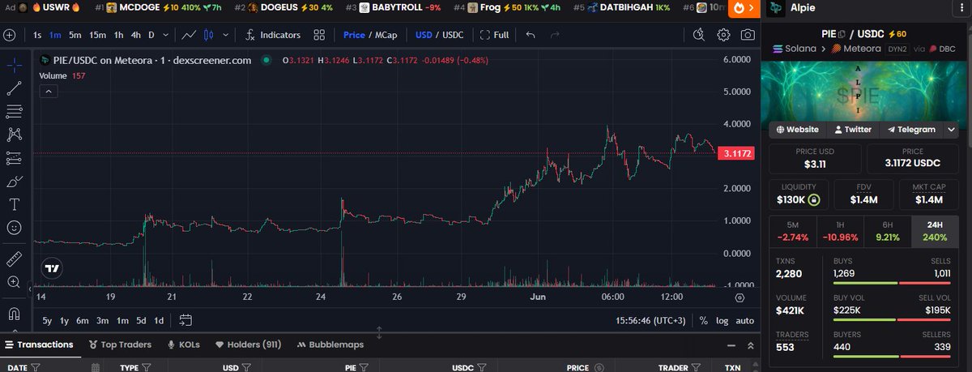Collapse the volume indicator legend

pos(49,92)
